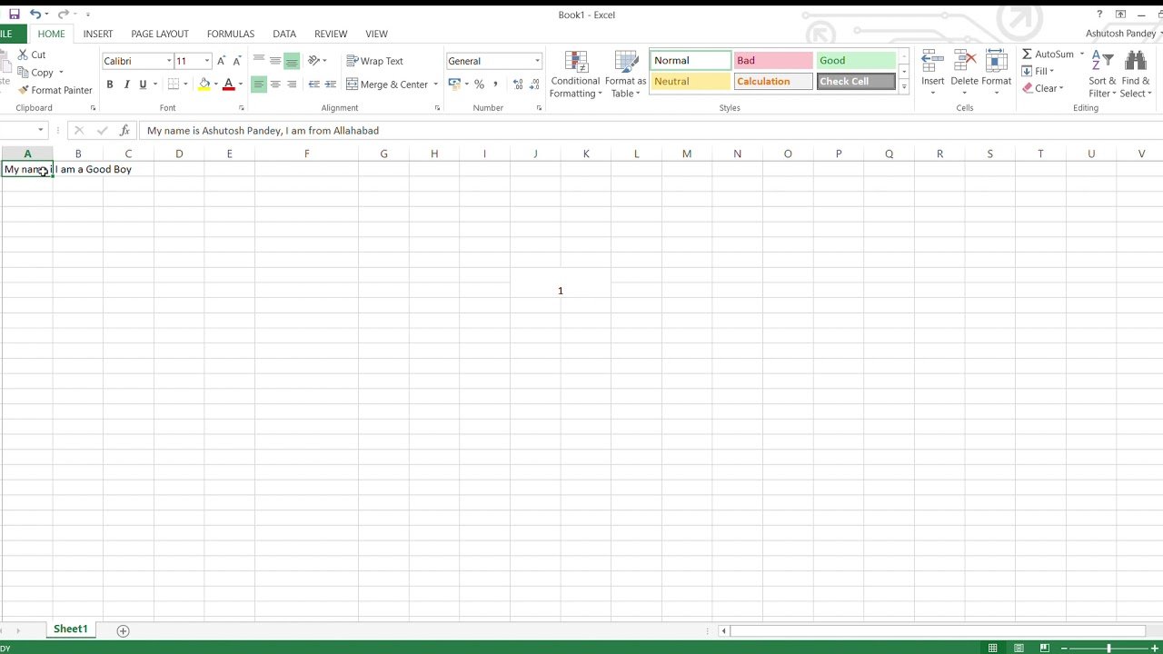Apply the Normal cell style
Viewport: 1163px width, 654px height.
coord(691,61)
